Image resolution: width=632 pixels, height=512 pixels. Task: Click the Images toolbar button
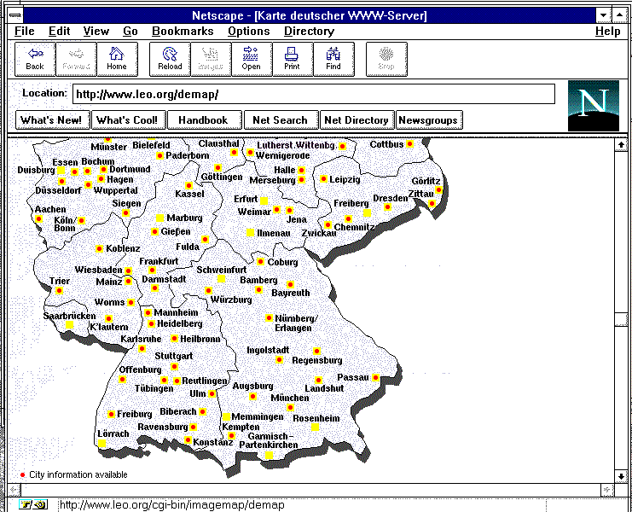coord(211,59)
